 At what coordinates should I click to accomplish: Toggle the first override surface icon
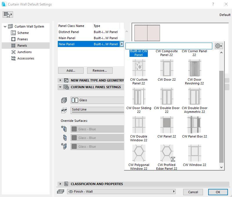tap(64, 129)
